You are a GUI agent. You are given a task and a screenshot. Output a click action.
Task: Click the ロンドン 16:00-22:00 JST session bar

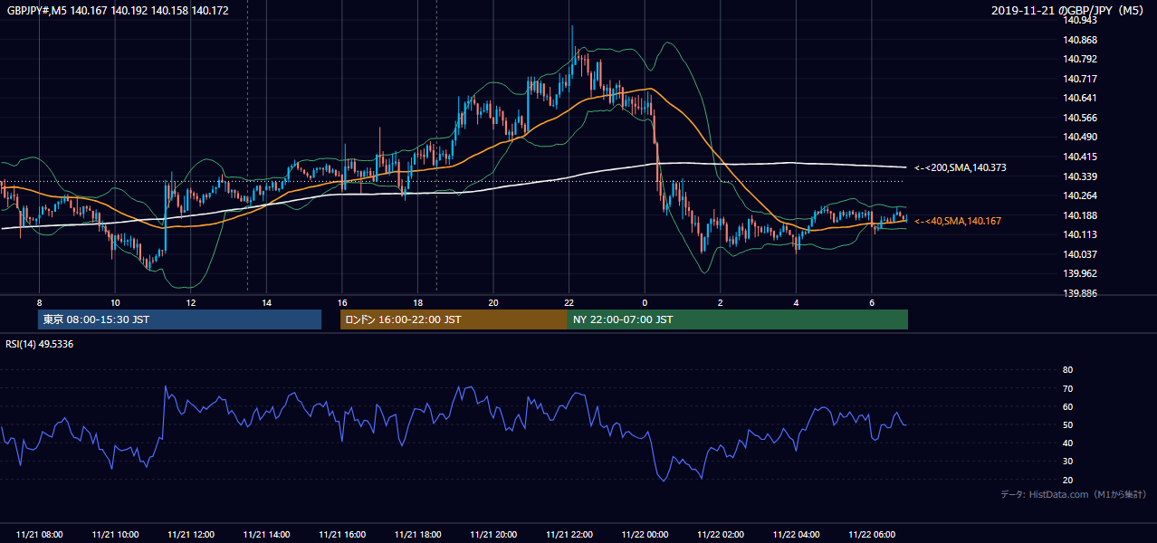[454, 319]
